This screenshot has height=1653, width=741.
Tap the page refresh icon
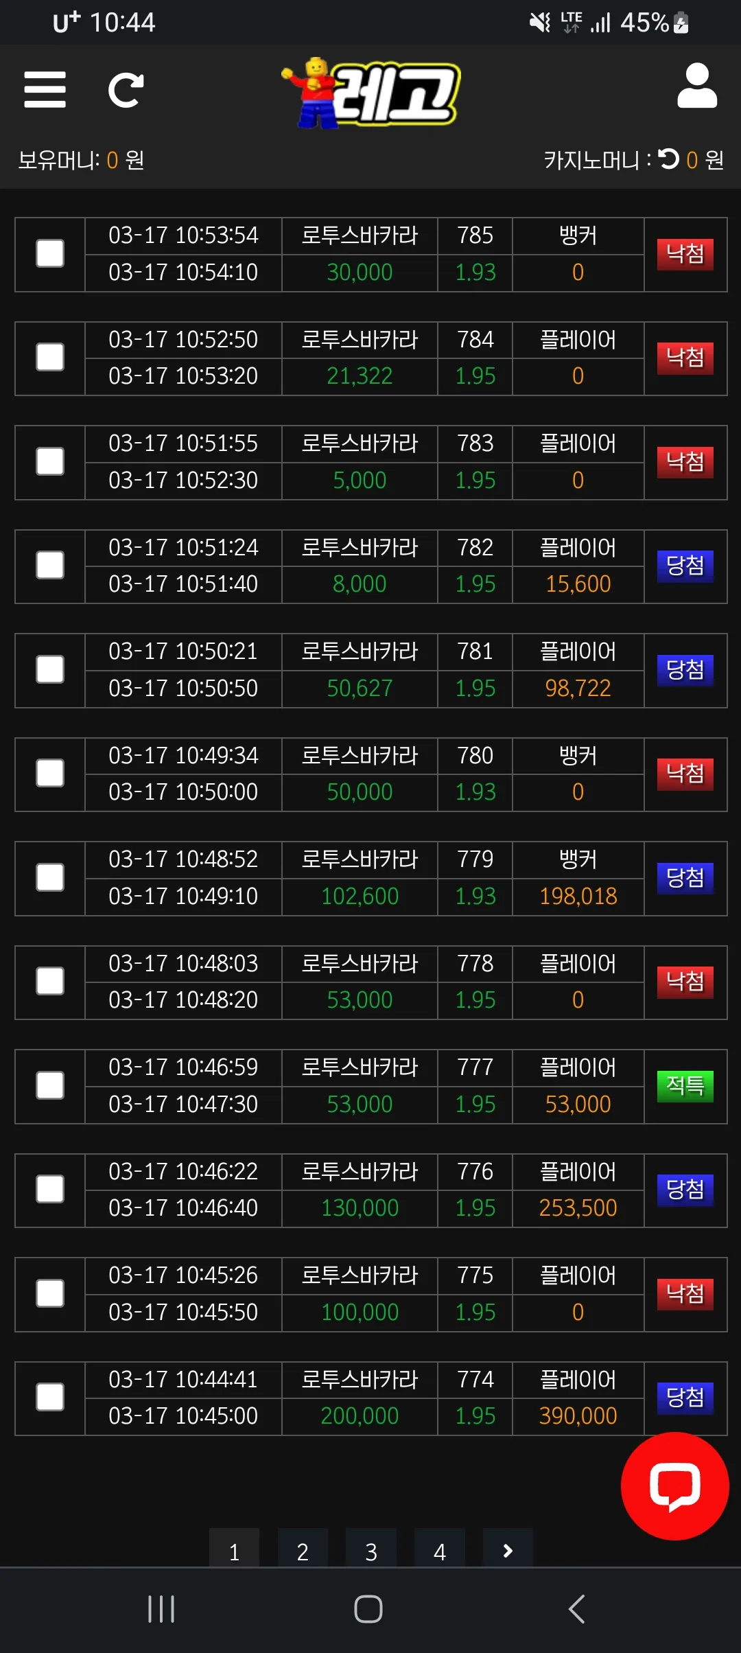coord(126,90)
